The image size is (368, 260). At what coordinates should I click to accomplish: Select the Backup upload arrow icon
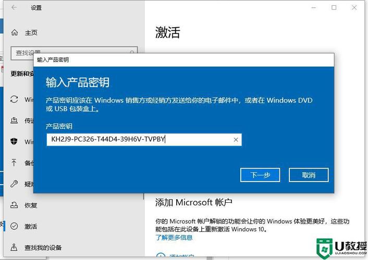(x=14, y=162)
